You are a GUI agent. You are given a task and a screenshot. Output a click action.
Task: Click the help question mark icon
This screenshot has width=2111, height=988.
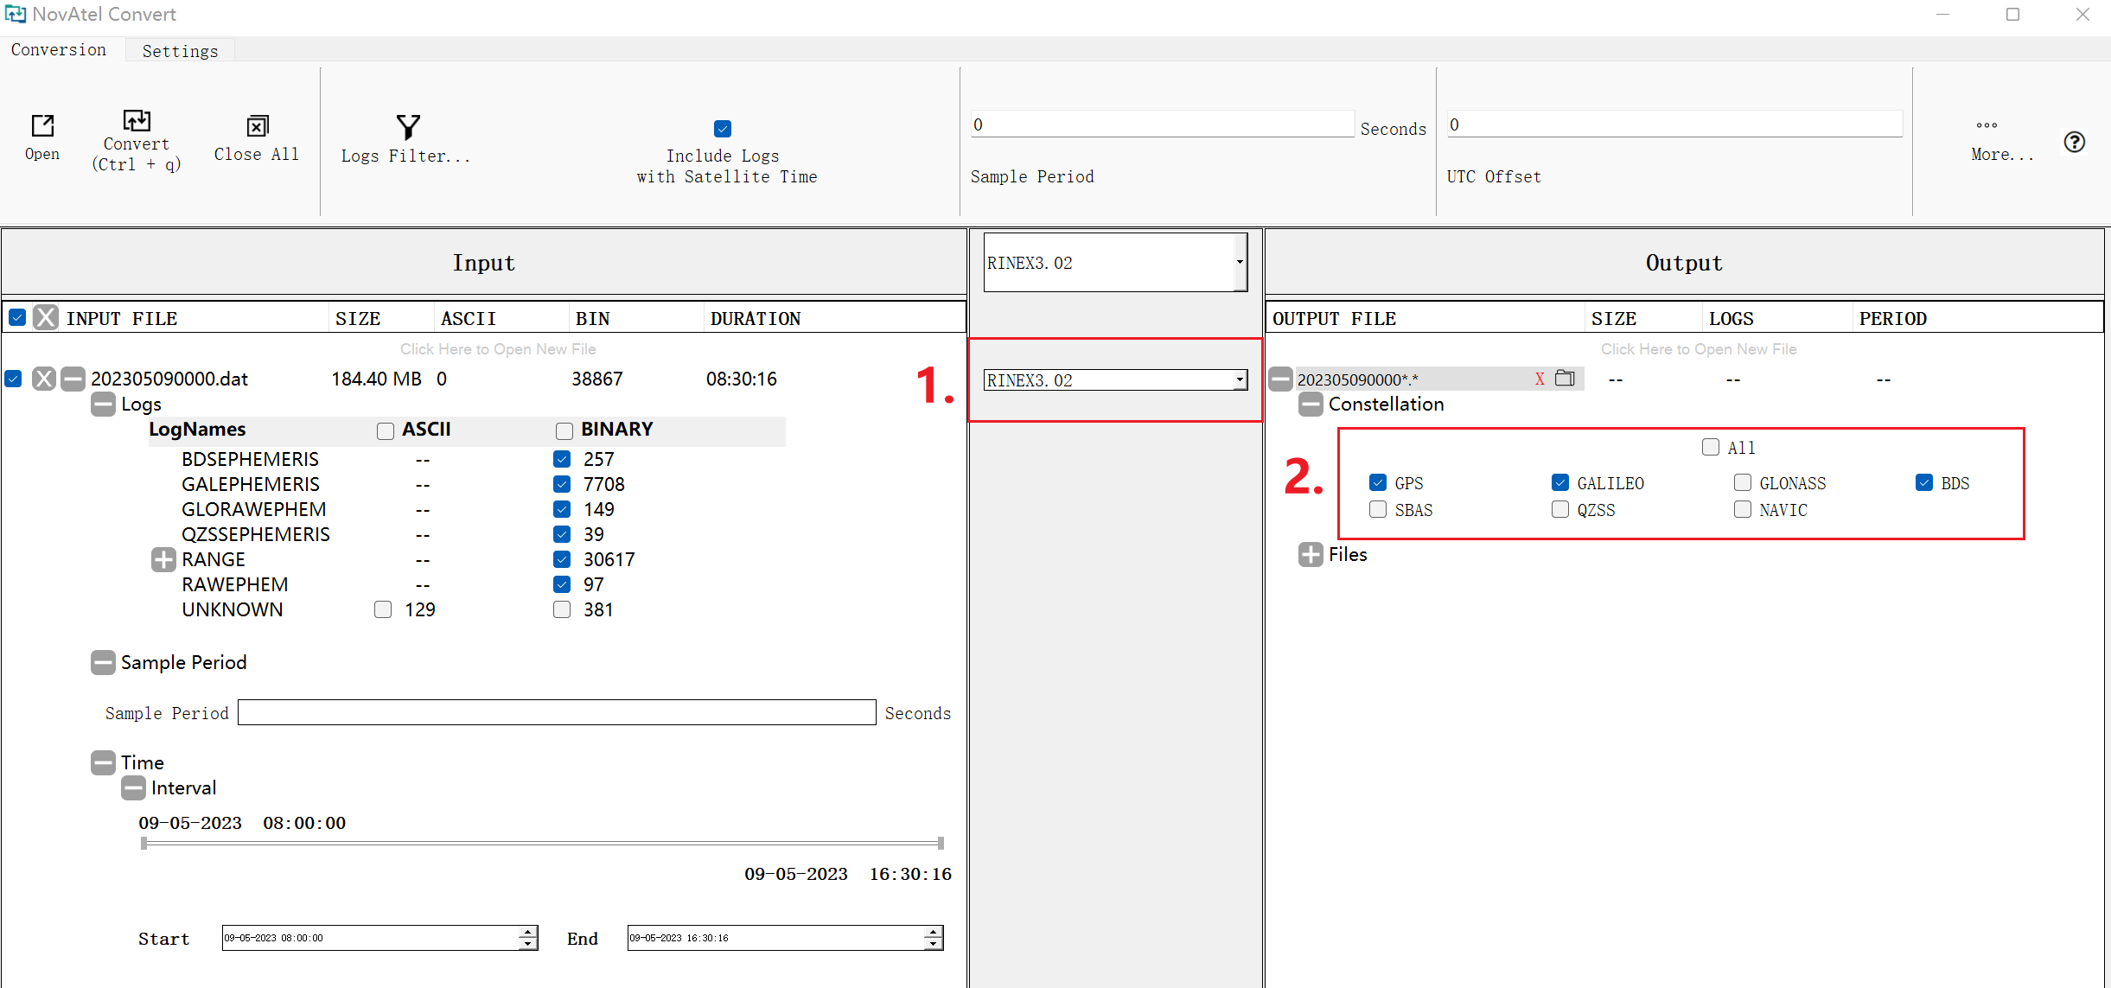pos(2074,142)
